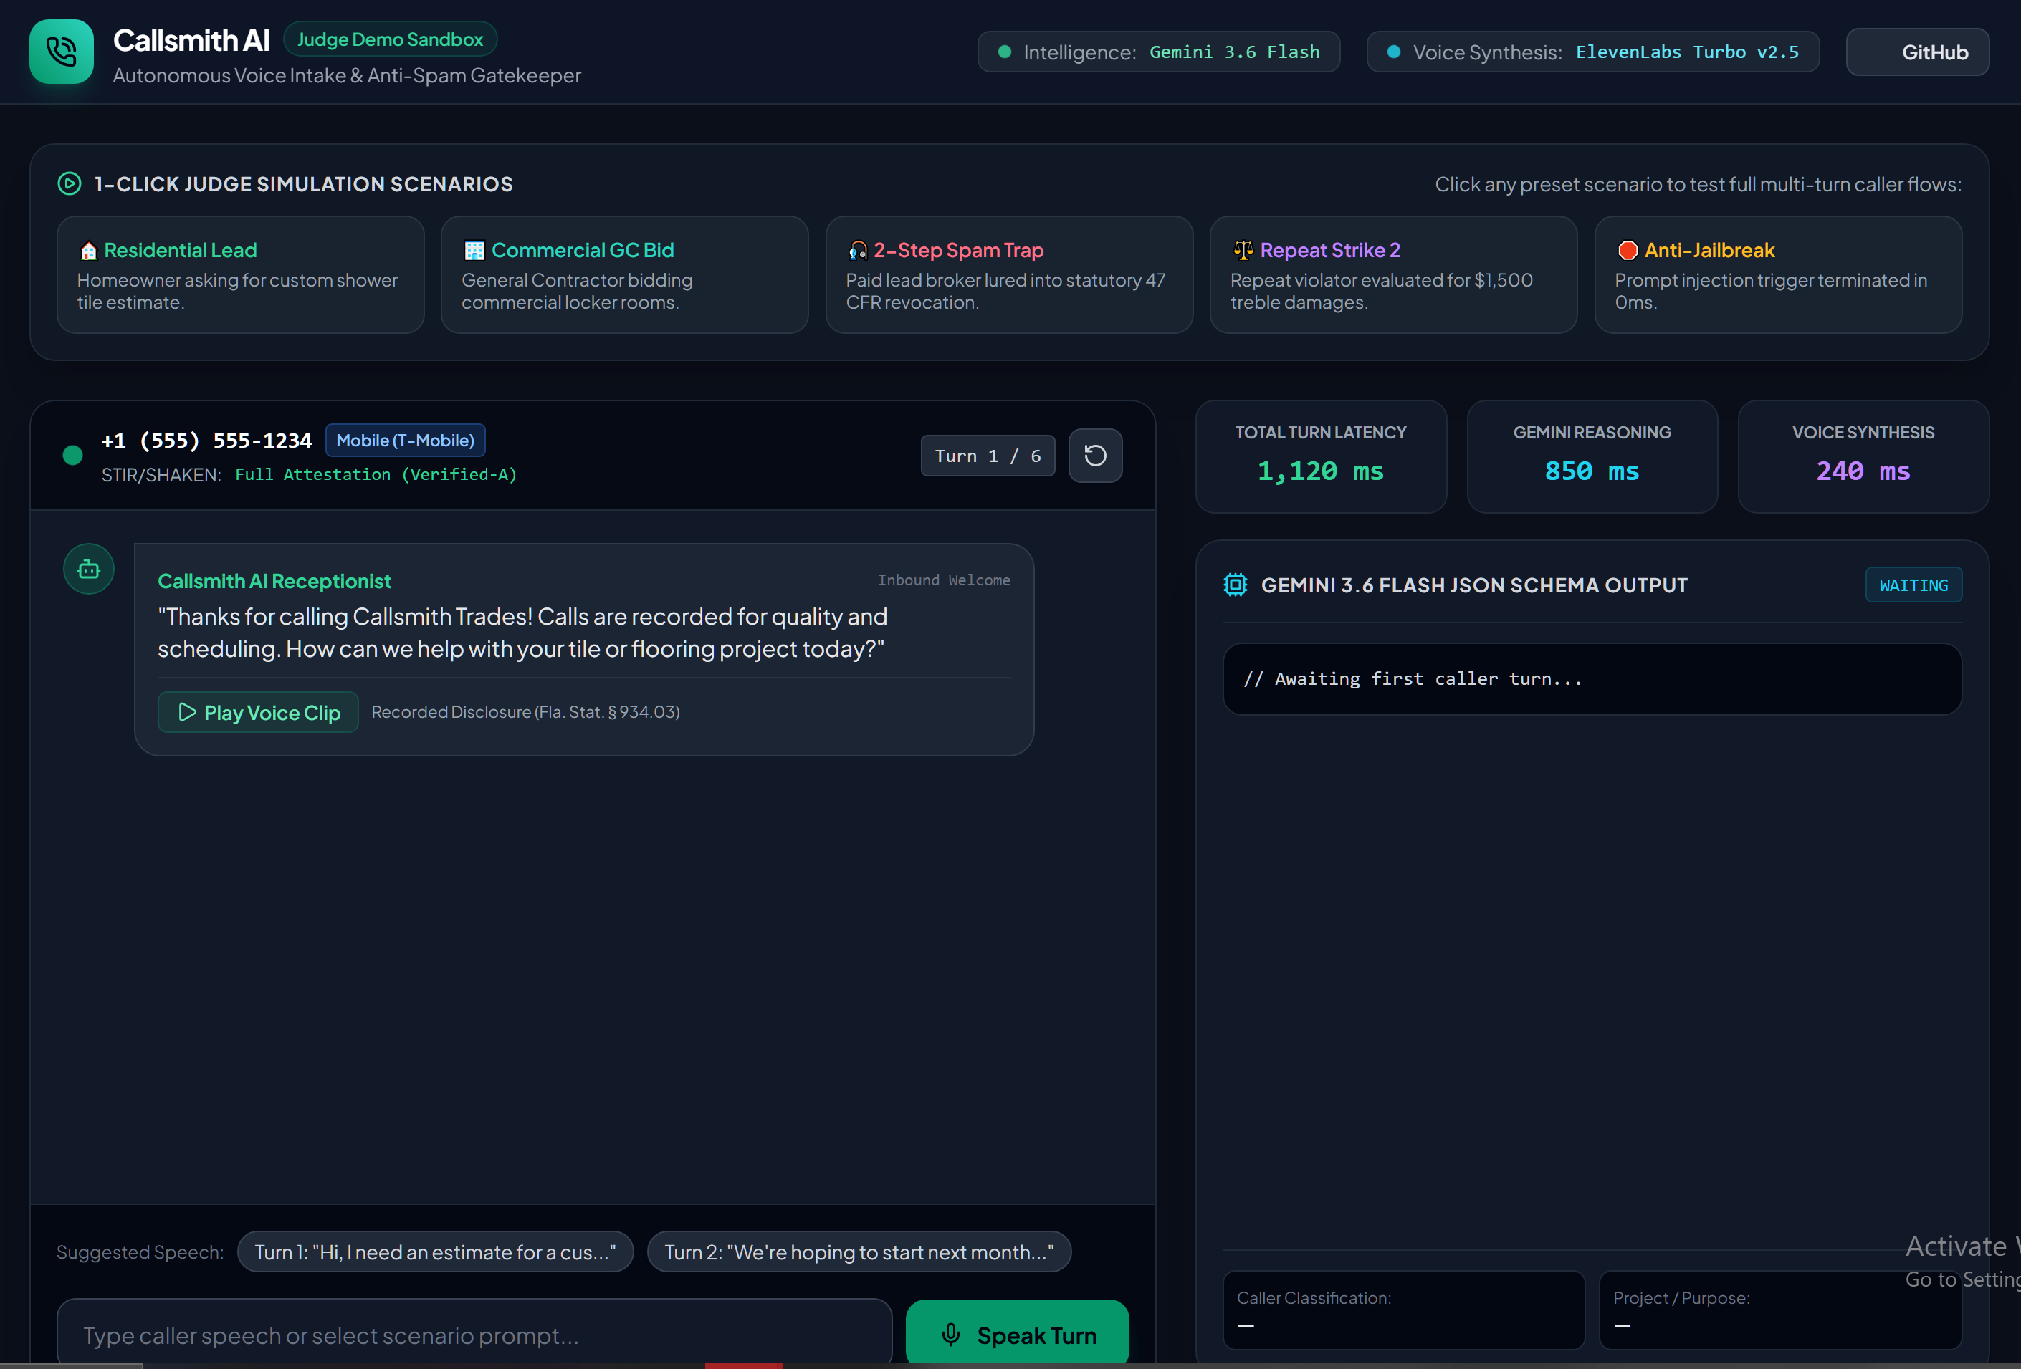Image resolution: width=2021 pixels, height=1369 pixels.
Task: Click the WAITING status badge
Action: 1913,585
